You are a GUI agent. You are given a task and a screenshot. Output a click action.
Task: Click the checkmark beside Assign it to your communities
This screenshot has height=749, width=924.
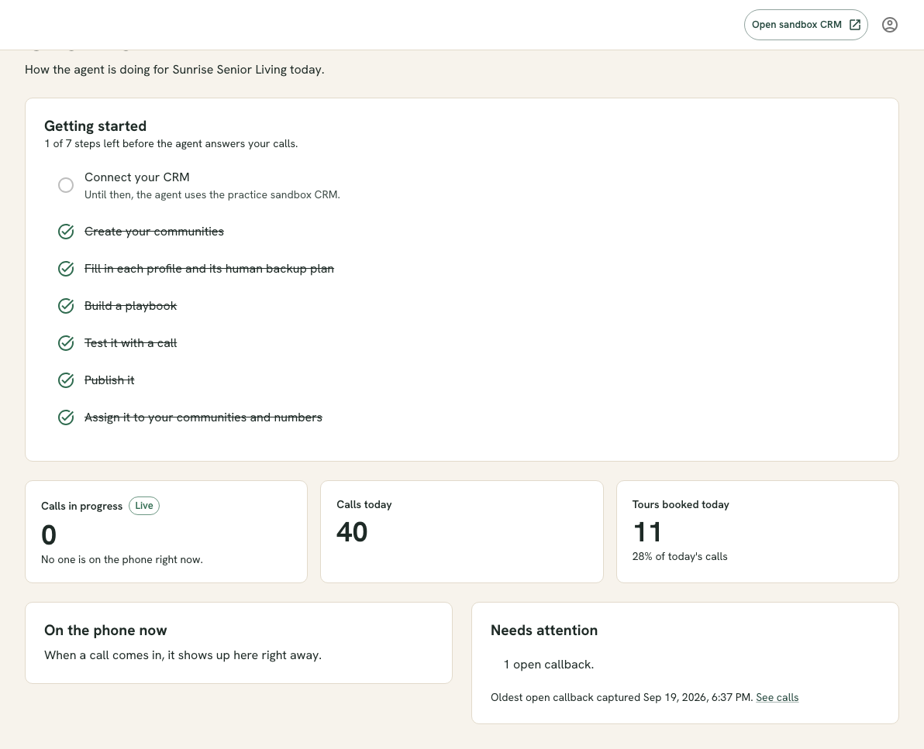(x=66, y=417)
